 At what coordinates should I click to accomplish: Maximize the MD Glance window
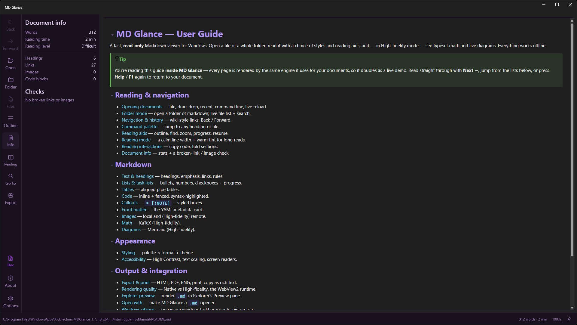tap(557, 5)
